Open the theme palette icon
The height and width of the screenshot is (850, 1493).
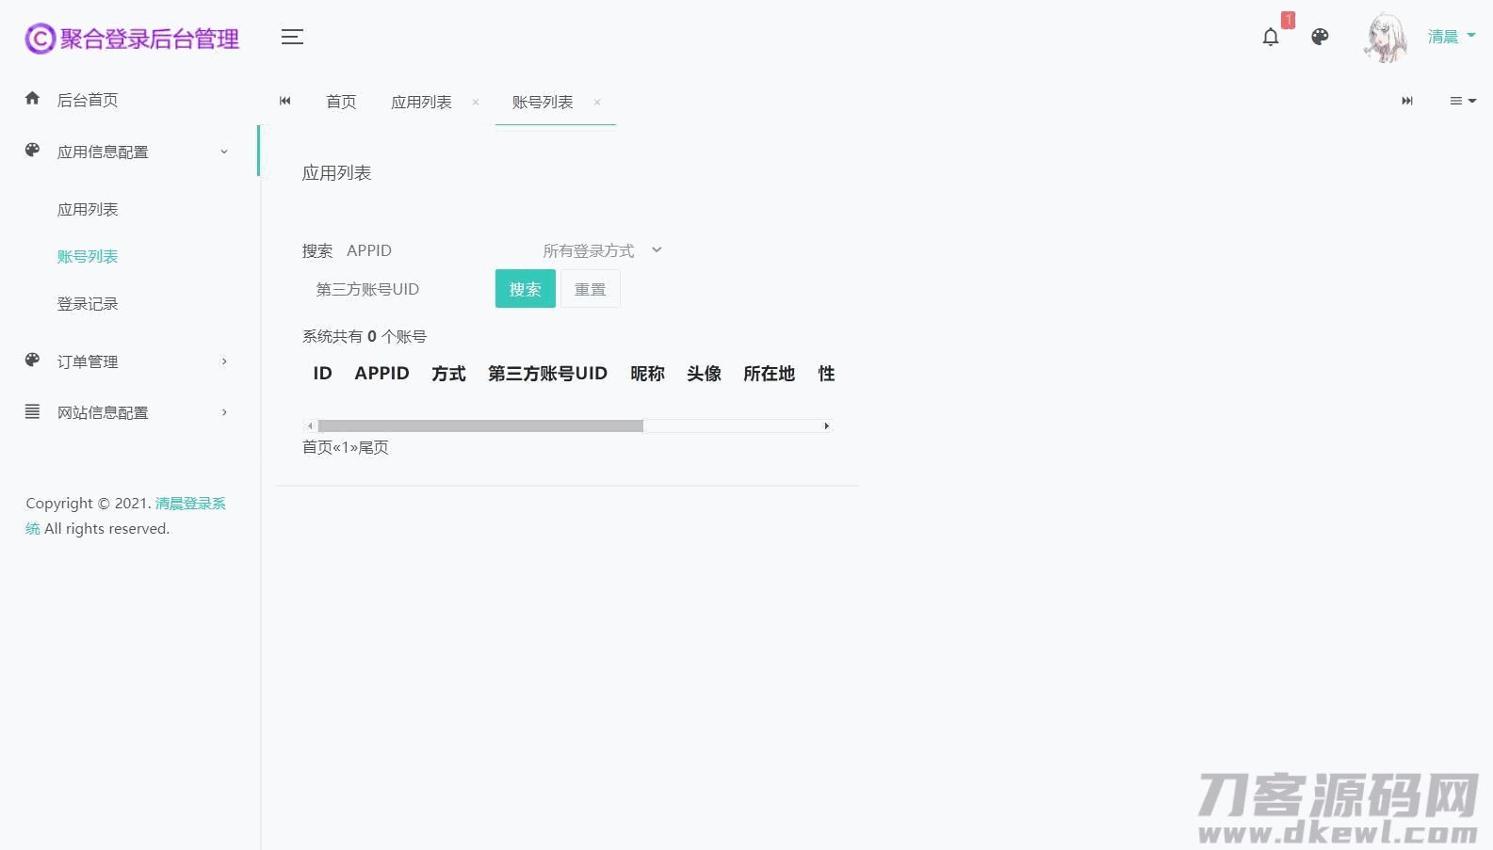pos(1320,37)
